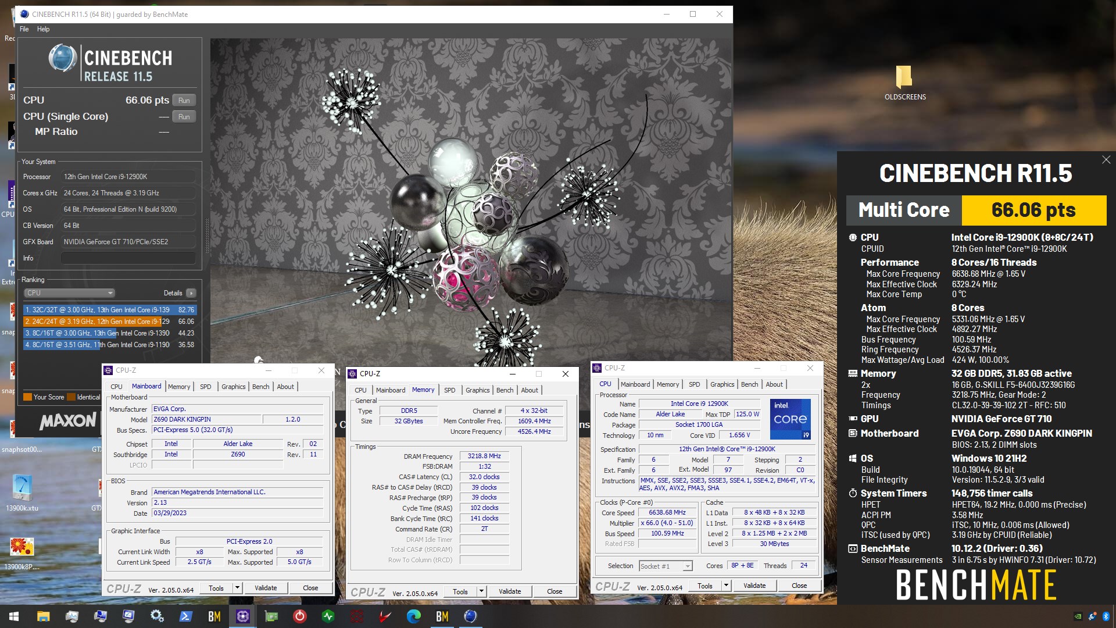The height and width of the screenshot is (628, 1116).
Task: Switch to Cinebench globe taskbar icon
Action: [470, 616]
